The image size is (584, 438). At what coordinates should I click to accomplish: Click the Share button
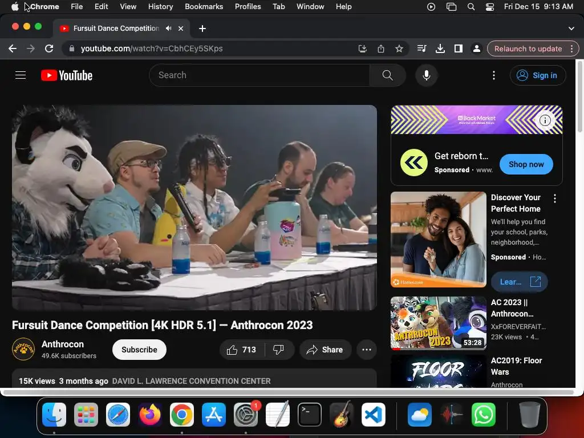tap(325, 350)
